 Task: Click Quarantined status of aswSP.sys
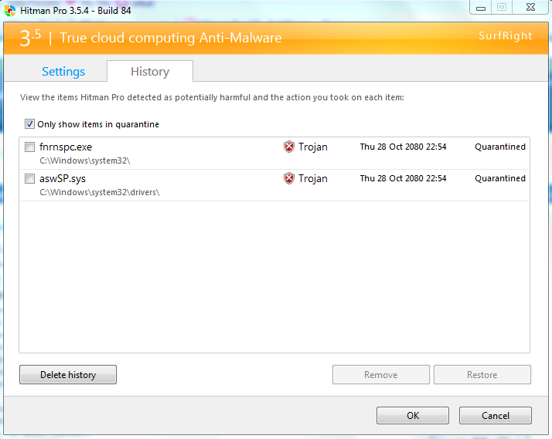tap(500, 178)
